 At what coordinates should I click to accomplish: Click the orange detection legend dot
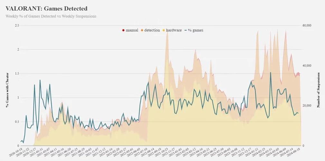click(142, 30)
